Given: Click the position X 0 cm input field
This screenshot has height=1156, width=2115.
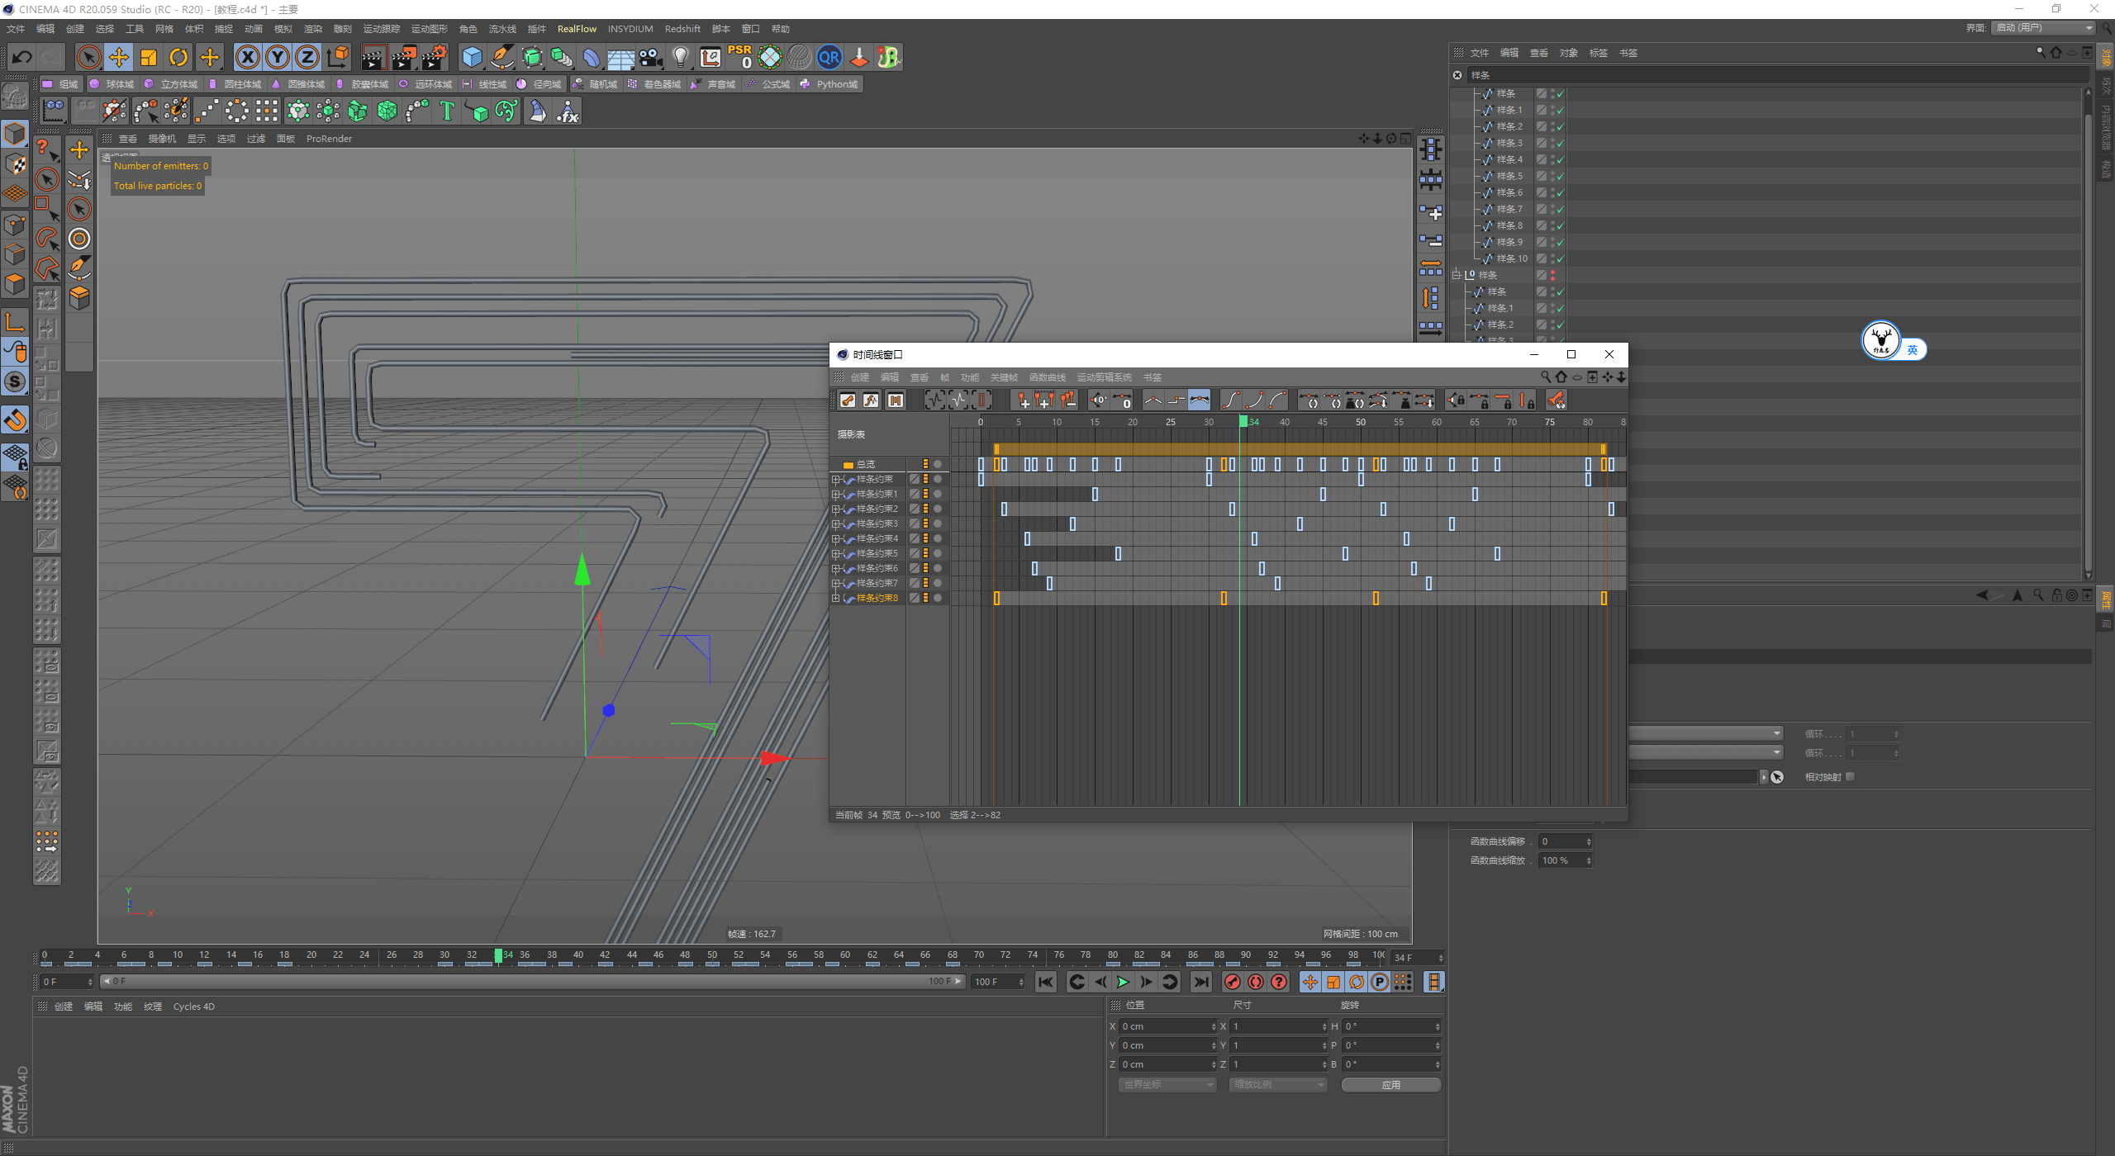Looking at the screenshot, I should click(1165, 1026).
